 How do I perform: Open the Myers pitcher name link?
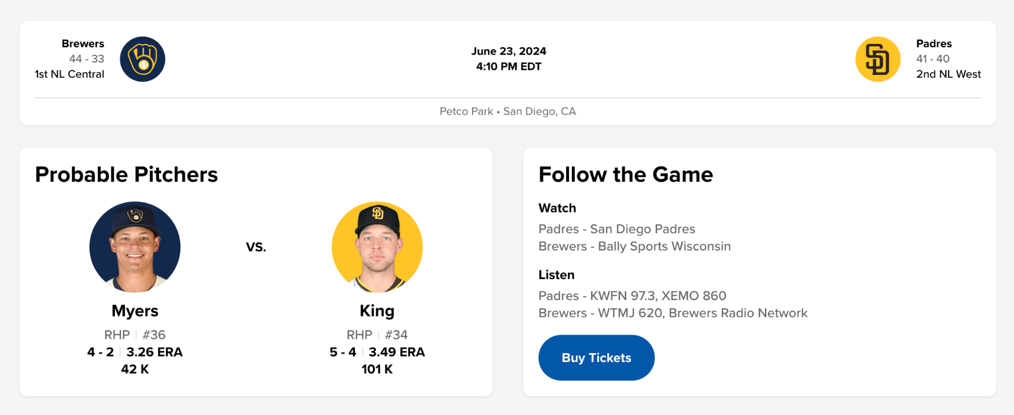(135, 311)
